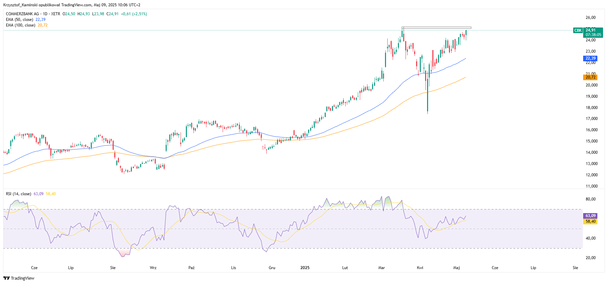This screenshot has width=608, height=284.
Task: Click the 2025 year label on time axis
Action: click(305, 268)
